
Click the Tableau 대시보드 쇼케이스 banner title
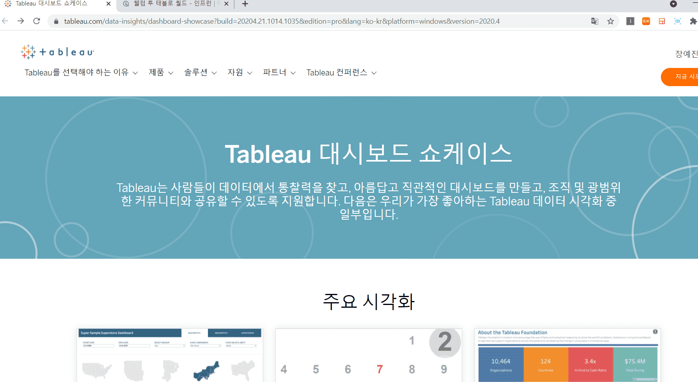coord(369,154)
